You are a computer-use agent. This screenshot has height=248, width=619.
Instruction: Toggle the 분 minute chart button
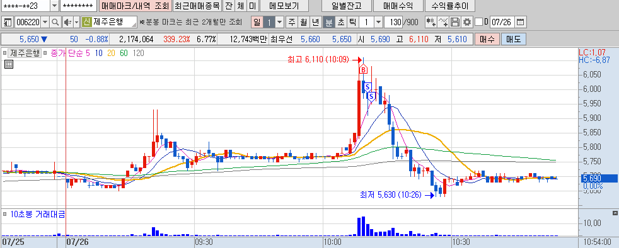point(328,22)
